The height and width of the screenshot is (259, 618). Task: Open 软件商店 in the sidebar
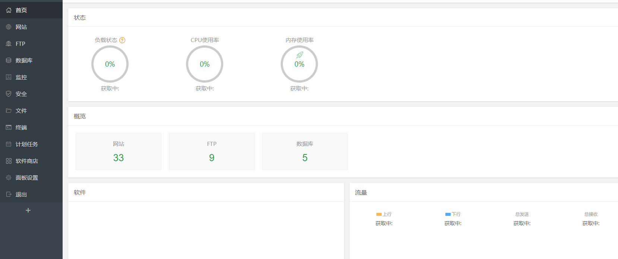31,161
